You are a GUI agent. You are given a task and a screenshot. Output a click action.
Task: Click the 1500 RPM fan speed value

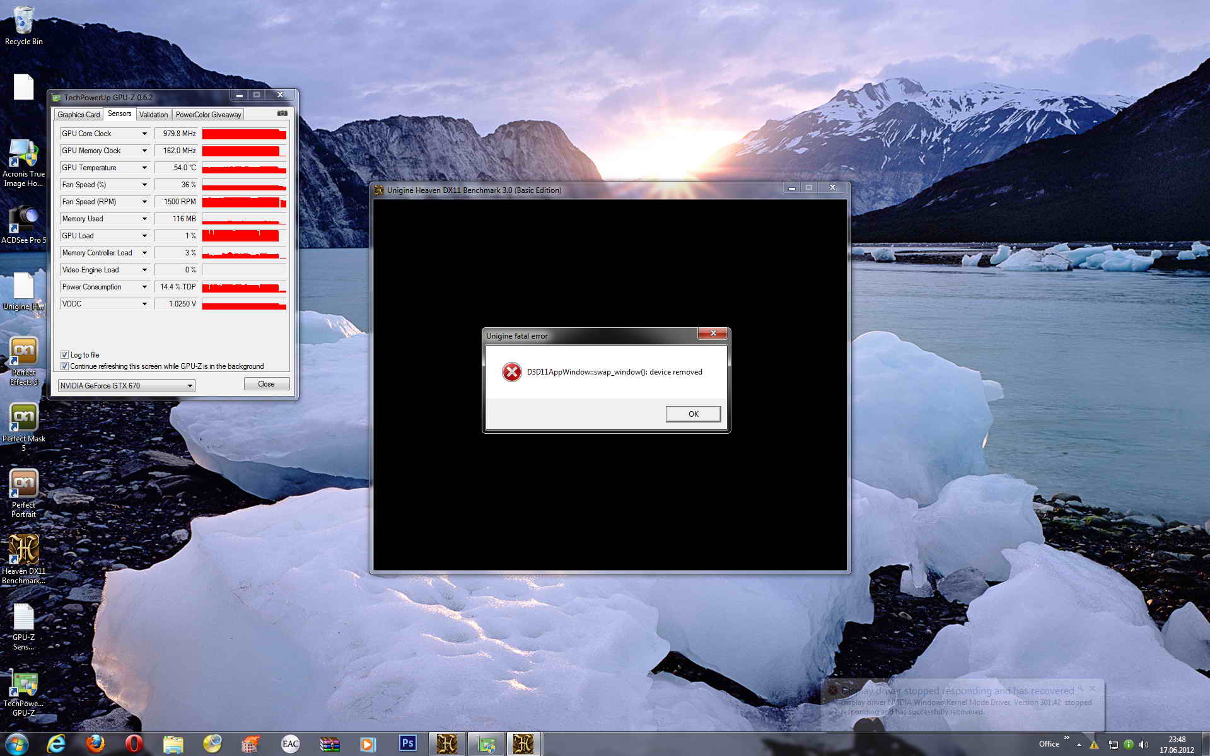coord(177,202)
